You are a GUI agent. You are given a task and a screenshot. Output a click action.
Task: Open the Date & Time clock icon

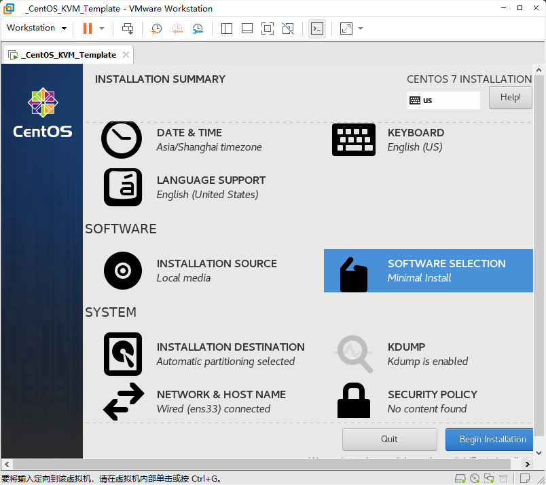click(x=122, y=140)
